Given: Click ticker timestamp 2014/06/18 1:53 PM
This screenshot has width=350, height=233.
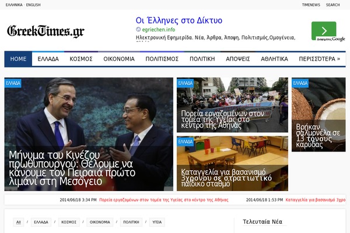Looking at the screenshot, I should 264,200.
